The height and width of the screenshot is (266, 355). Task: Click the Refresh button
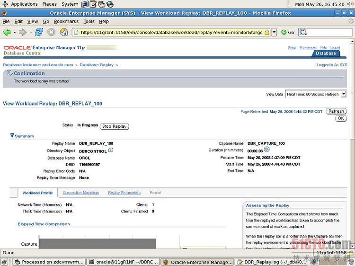[336, 111]
